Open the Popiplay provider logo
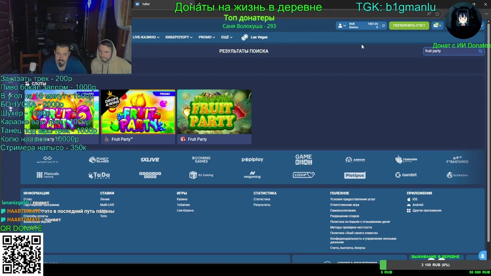The image size is (491, 276). pos(252,159)
